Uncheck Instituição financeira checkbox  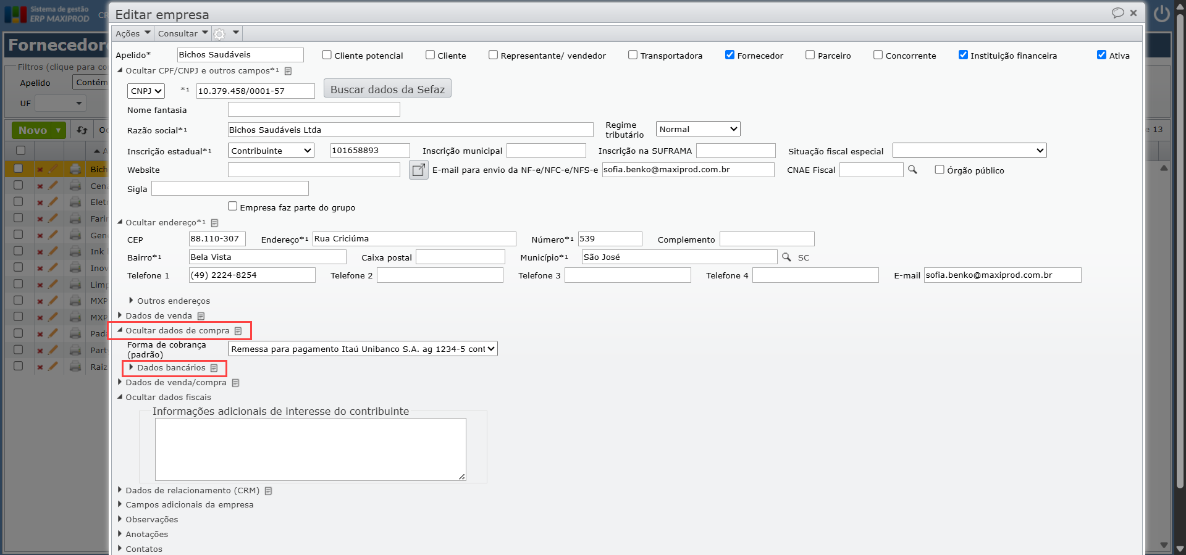[x=962, y=55]
